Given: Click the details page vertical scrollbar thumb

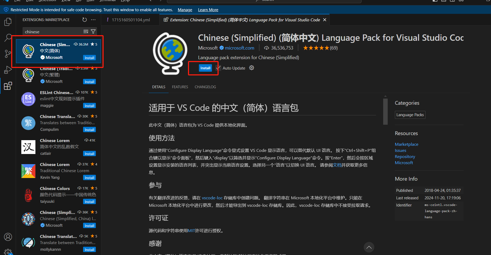Looking at the screenshot, I should [385, 112].
